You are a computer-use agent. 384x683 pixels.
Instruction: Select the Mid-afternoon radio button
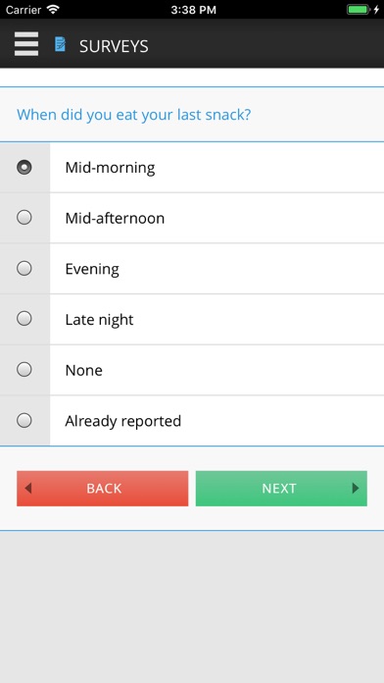[x=24, y=217]
